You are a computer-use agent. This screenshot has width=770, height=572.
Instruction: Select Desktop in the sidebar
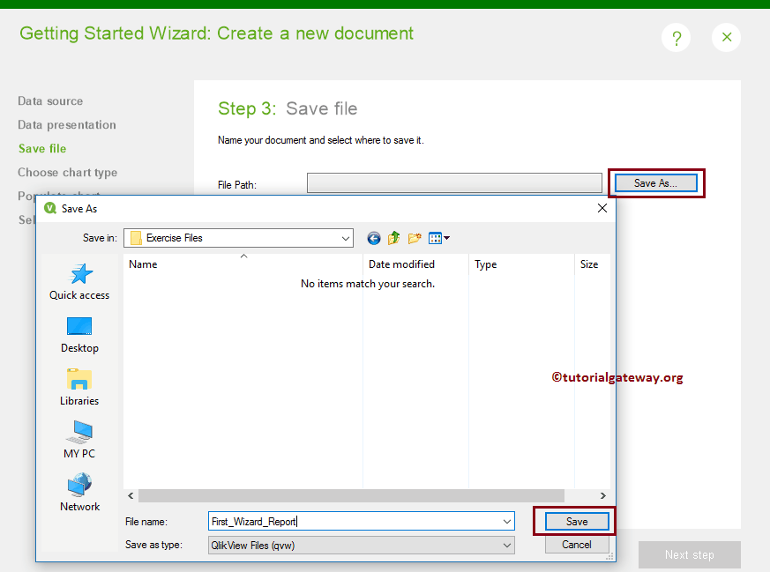[78, 335]
